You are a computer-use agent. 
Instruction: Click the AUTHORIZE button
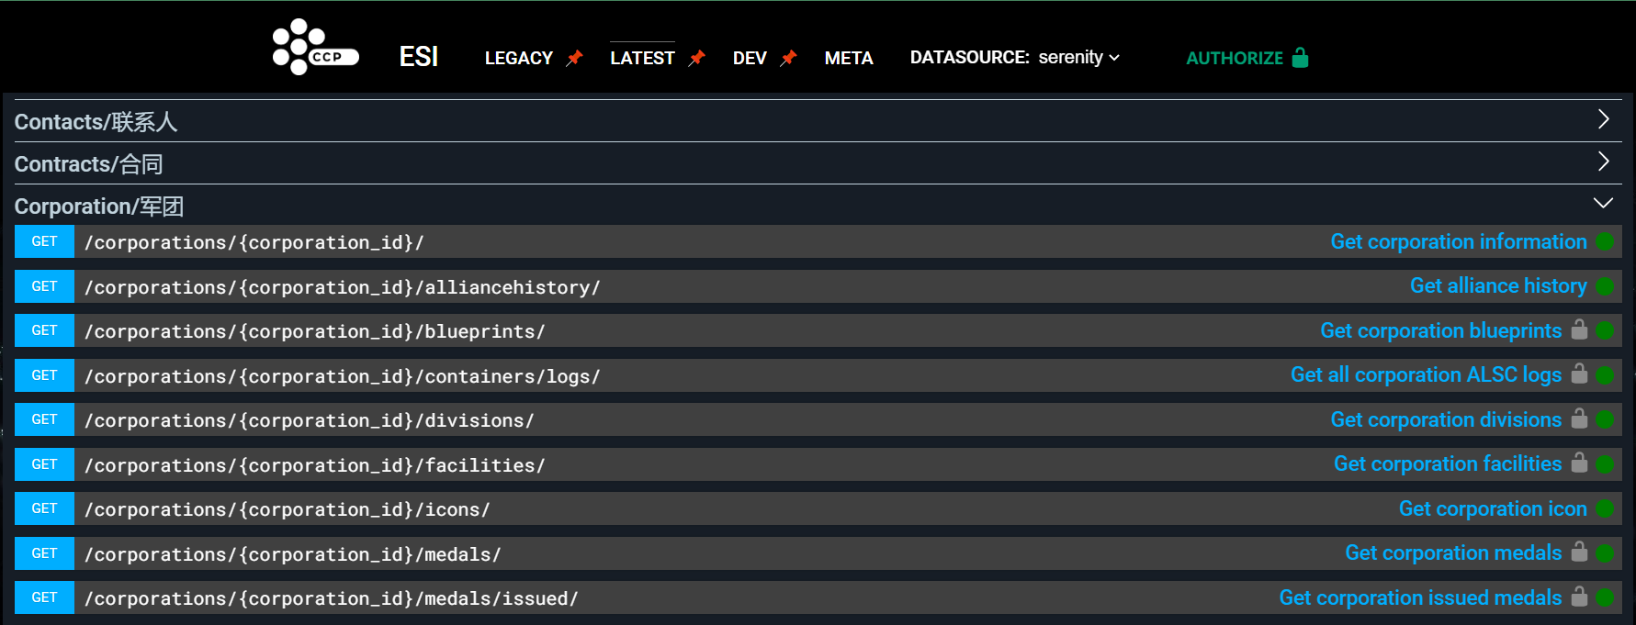click(1247, 58)
